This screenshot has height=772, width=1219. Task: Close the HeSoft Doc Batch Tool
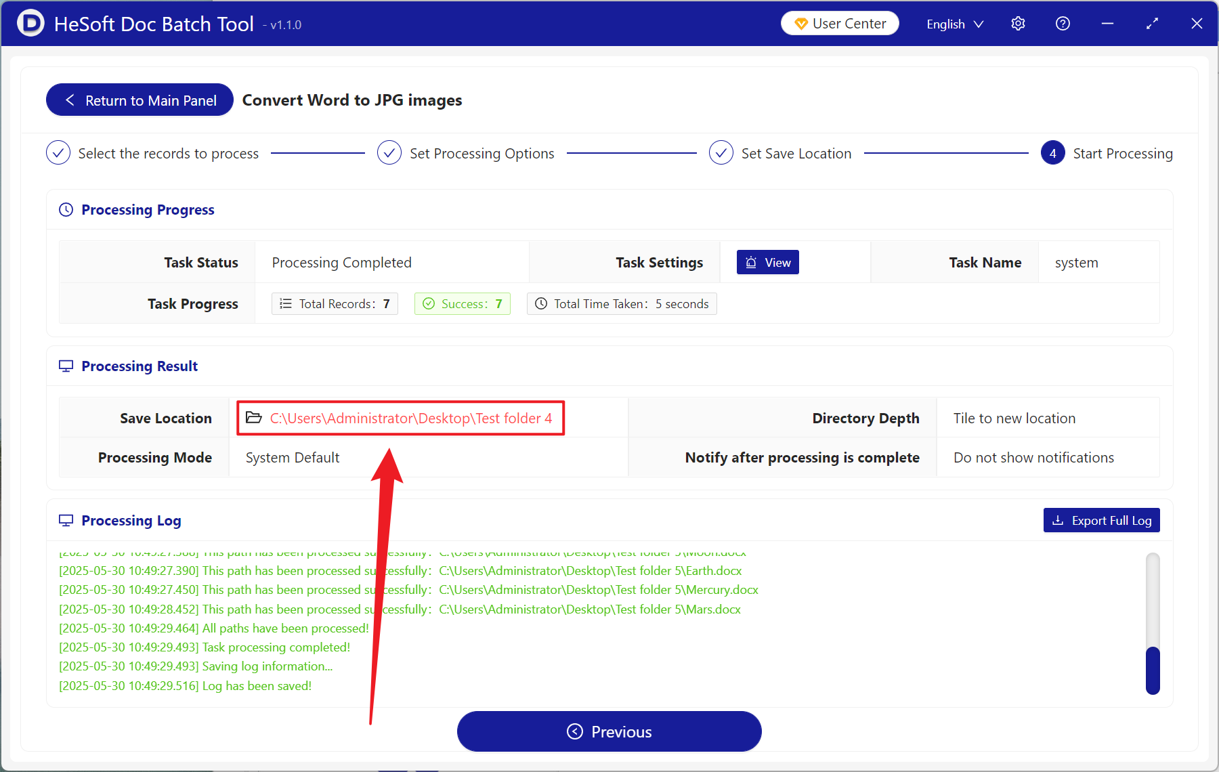[x=1197, y=24]
